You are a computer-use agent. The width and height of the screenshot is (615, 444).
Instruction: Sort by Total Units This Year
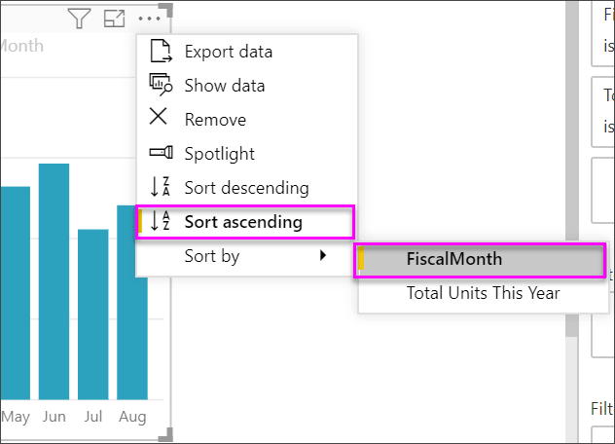coord(484,293)
